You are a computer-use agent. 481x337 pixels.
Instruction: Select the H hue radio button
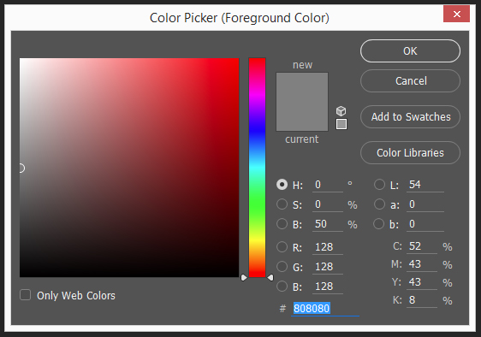(282, 185)
